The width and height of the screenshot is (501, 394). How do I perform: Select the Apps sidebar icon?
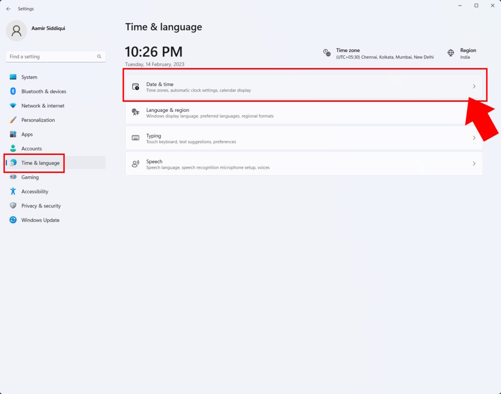click(x=13, y=134)
